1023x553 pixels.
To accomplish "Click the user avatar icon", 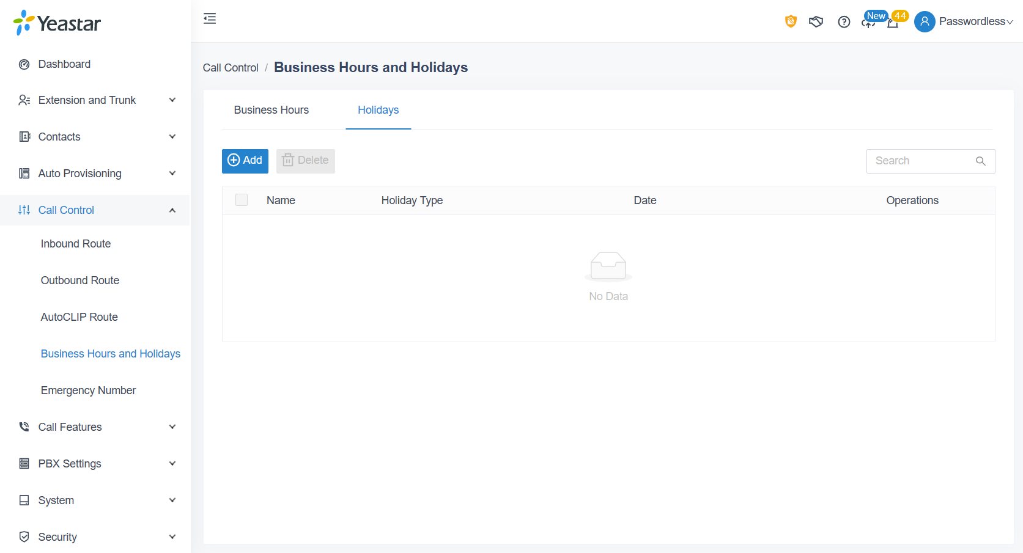I will tap(925, 21).
